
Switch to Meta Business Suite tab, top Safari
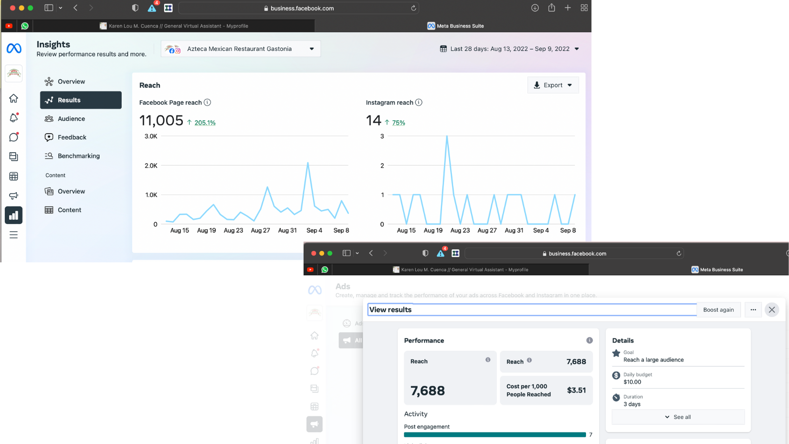click(455, 26)
